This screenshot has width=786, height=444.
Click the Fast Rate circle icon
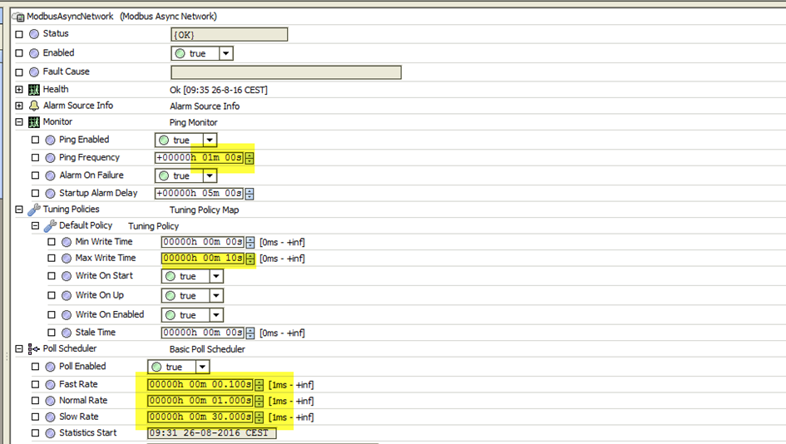pos(50,385)
